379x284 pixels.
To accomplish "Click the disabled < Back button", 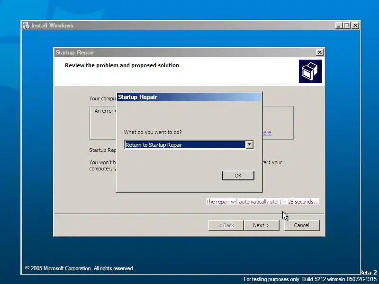I will click(x=226, y=225).
